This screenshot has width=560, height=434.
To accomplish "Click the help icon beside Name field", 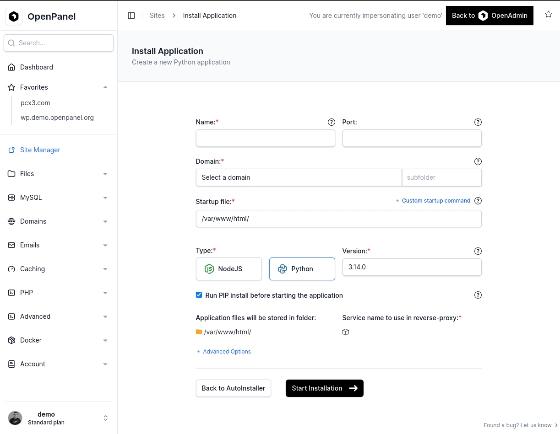I will (332, 122).
